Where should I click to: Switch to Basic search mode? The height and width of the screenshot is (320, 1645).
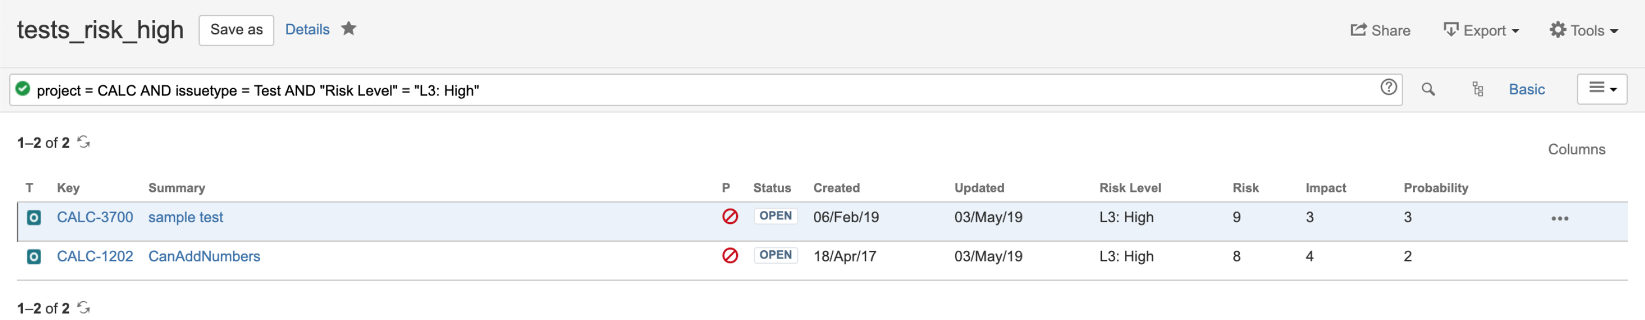pyautogui.click(x=1526, y=89)
